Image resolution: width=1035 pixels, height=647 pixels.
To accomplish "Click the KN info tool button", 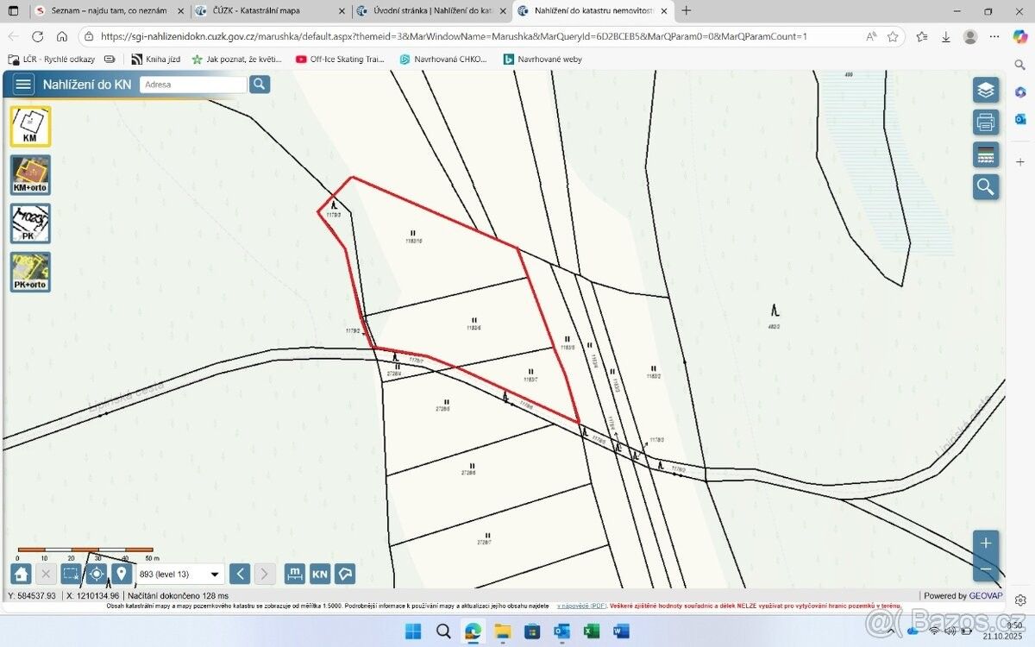I will pos(320,574).
